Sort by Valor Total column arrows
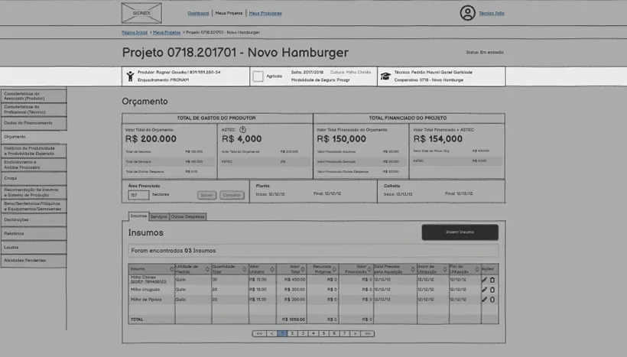Viewport: 627px width, 357px height. coord(302,269)
